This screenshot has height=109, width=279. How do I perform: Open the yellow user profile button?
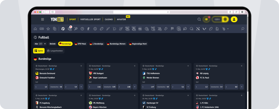(x=234, y=19)
